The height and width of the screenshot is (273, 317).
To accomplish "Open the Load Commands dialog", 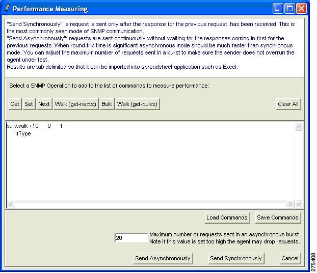I will click(227, 217).
